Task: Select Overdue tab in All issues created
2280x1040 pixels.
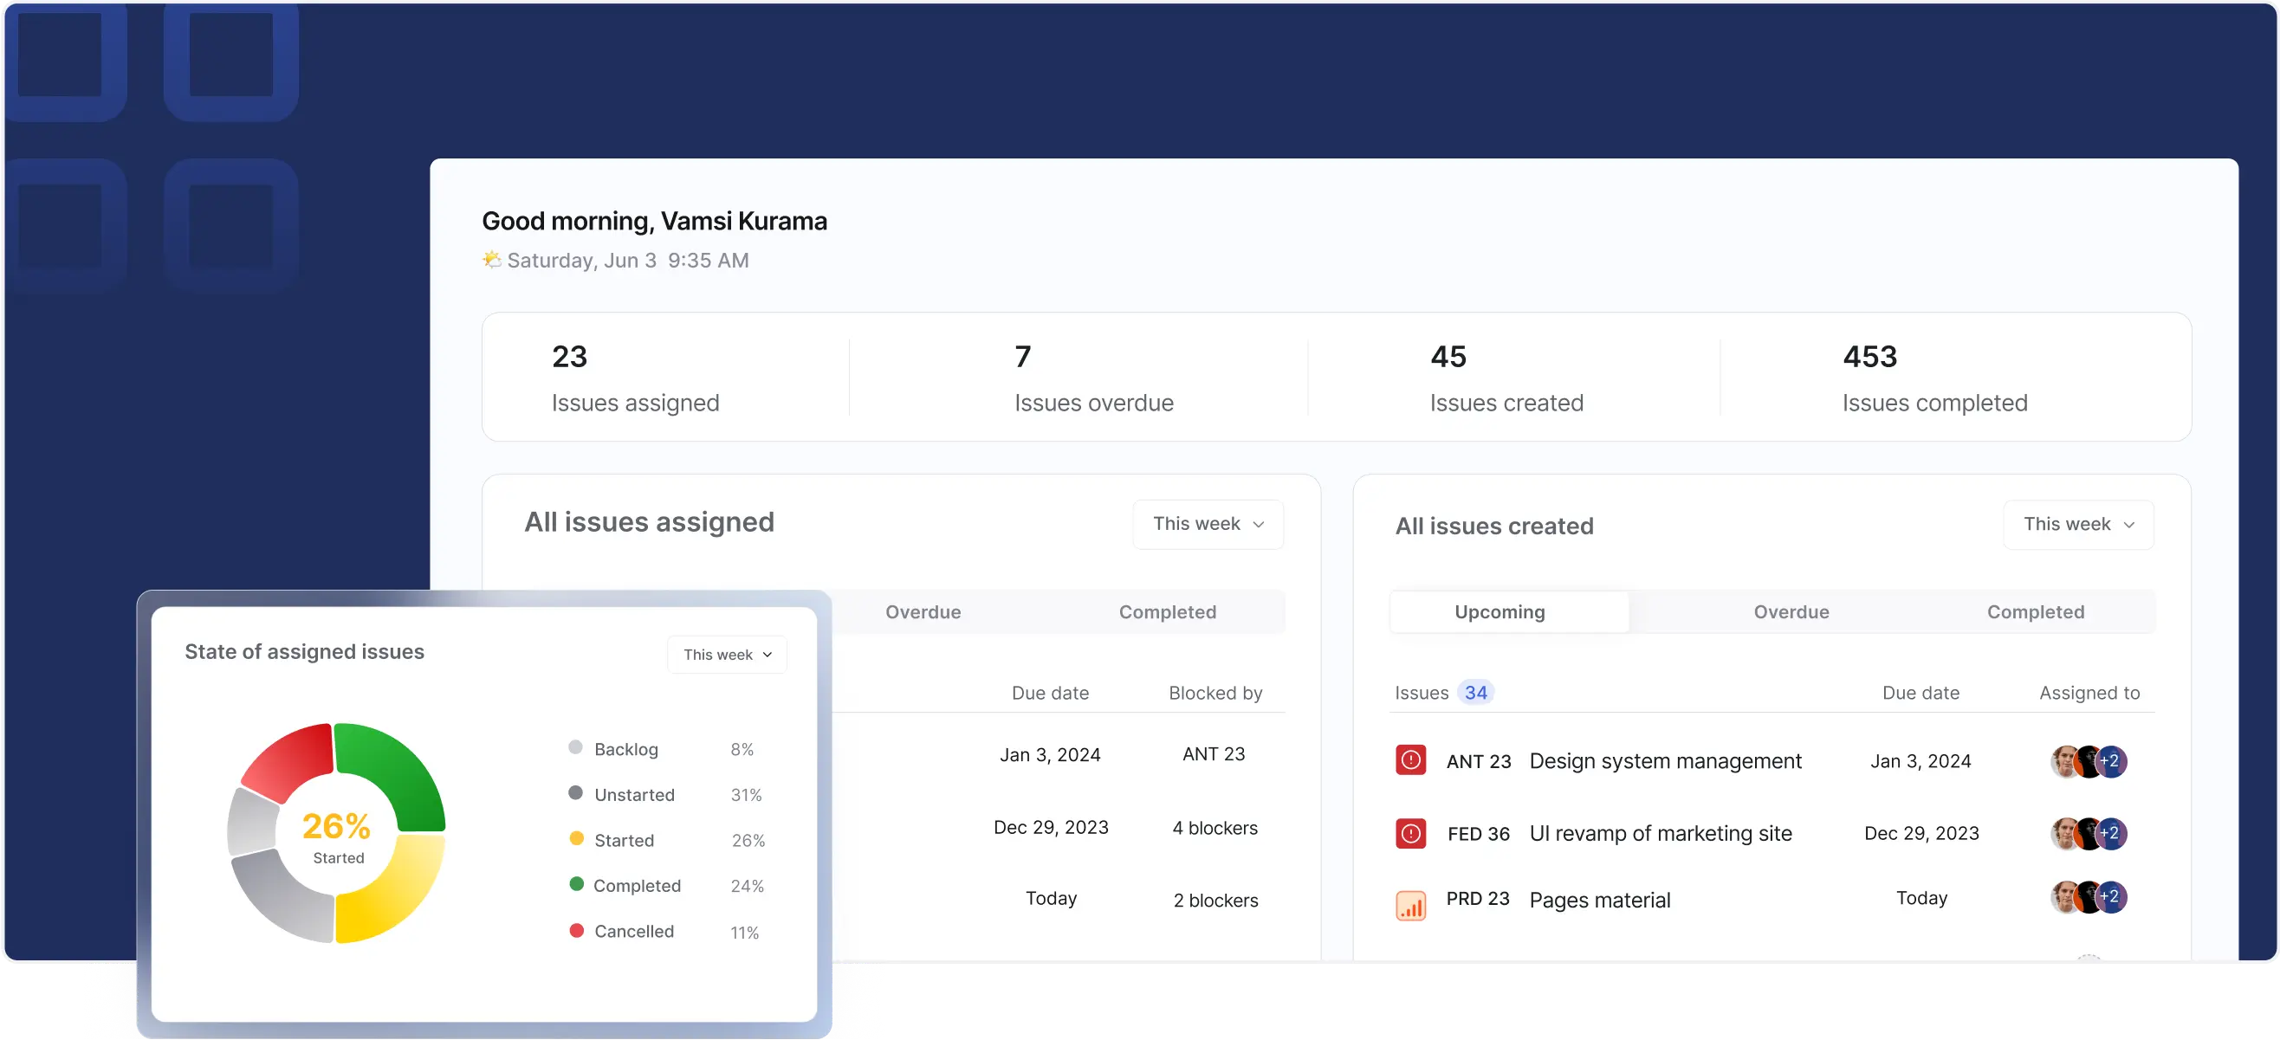Action: (x=1791, y=611)
